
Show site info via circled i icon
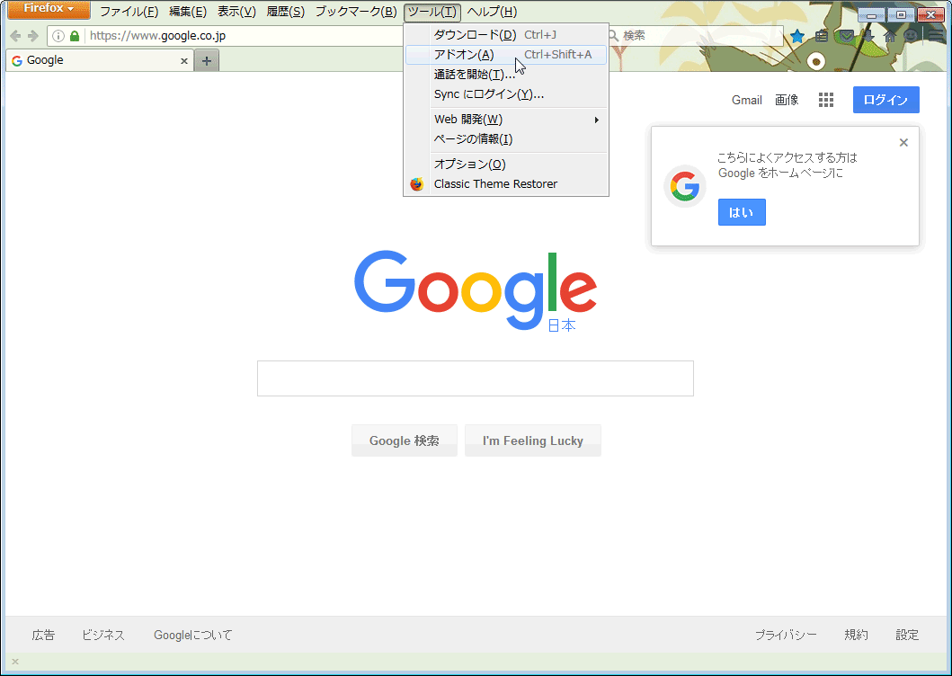58,36
